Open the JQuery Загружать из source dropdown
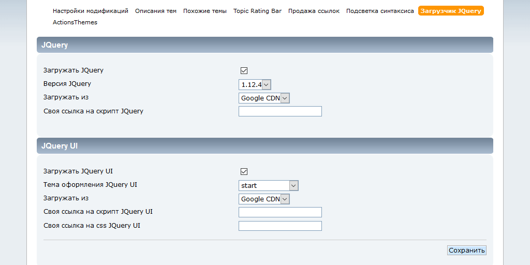Screen dimensions: 530x265 coord(264,98)
